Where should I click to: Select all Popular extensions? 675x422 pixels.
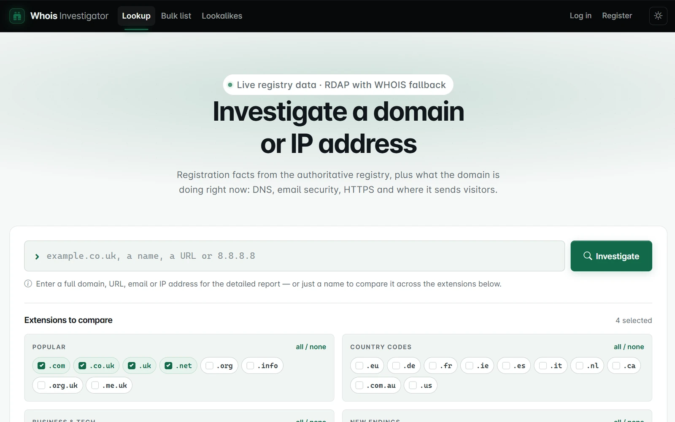point(300,347)
